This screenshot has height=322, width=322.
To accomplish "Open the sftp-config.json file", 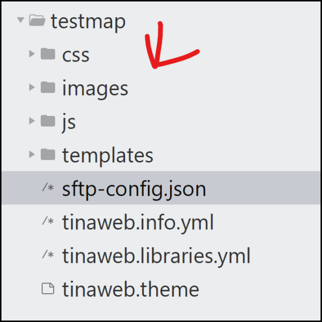I will (134, 188).
